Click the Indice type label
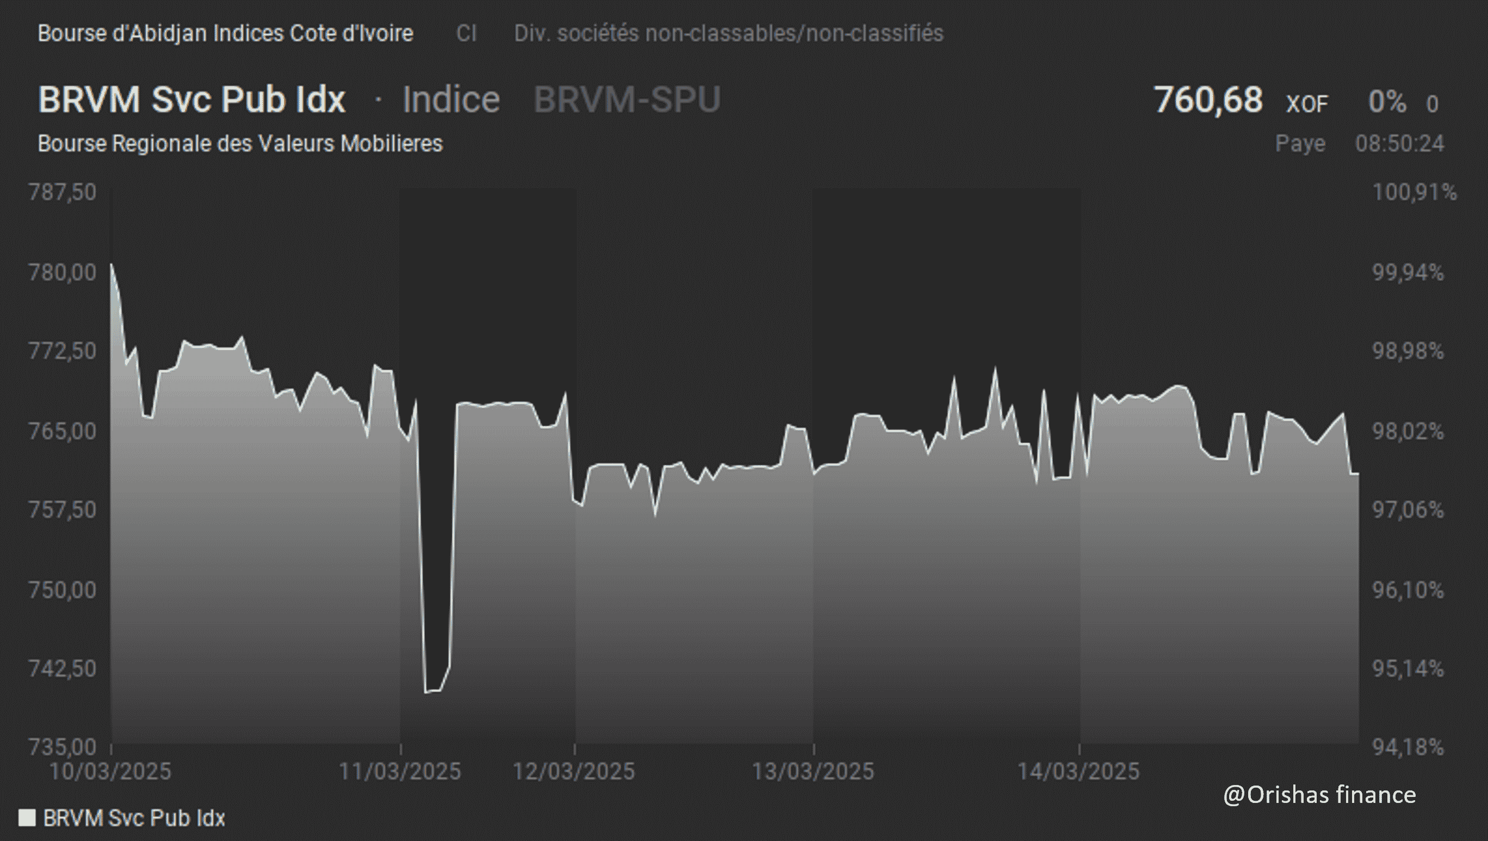The image size is (1488, 841). [x=451, y=99]
